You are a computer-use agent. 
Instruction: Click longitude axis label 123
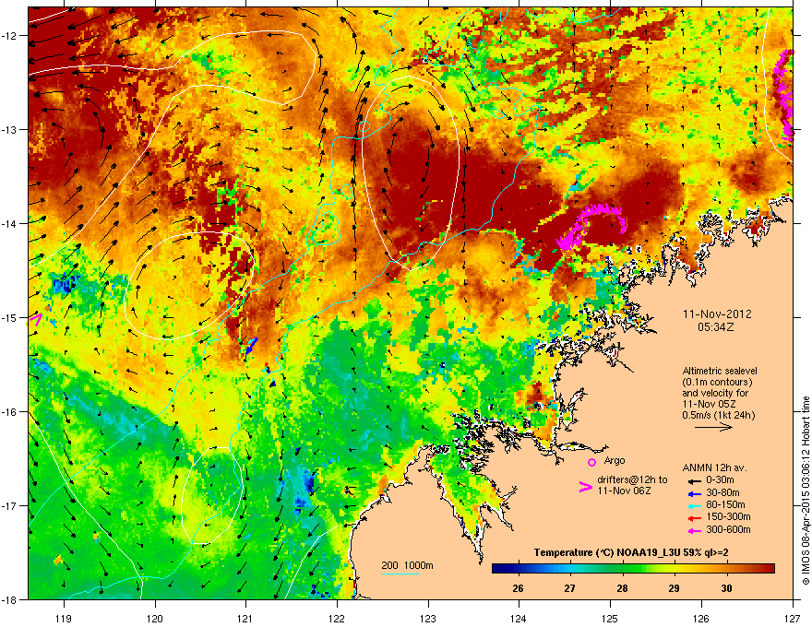428,618
